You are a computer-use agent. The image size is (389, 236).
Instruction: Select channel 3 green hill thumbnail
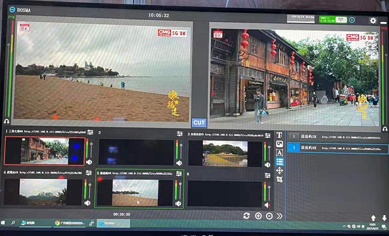(225, 153)
